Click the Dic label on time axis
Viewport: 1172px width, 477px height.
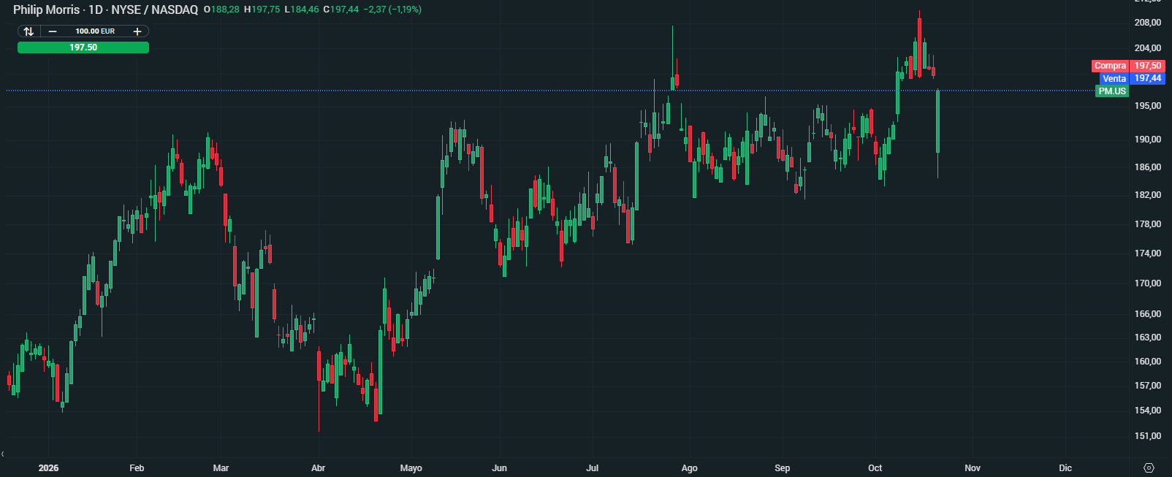coord(1065,468)
